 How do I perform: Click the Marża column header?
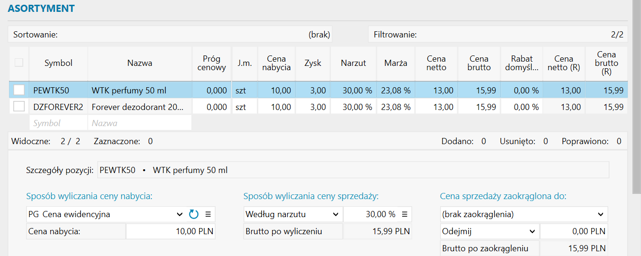pyautogui.click(x=396, y=63)
